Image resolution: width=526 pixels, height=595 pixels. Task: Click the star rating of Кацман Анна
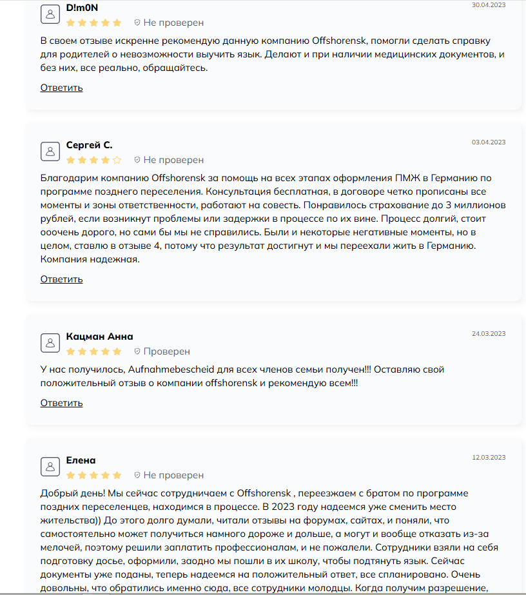tap(93, 351)
